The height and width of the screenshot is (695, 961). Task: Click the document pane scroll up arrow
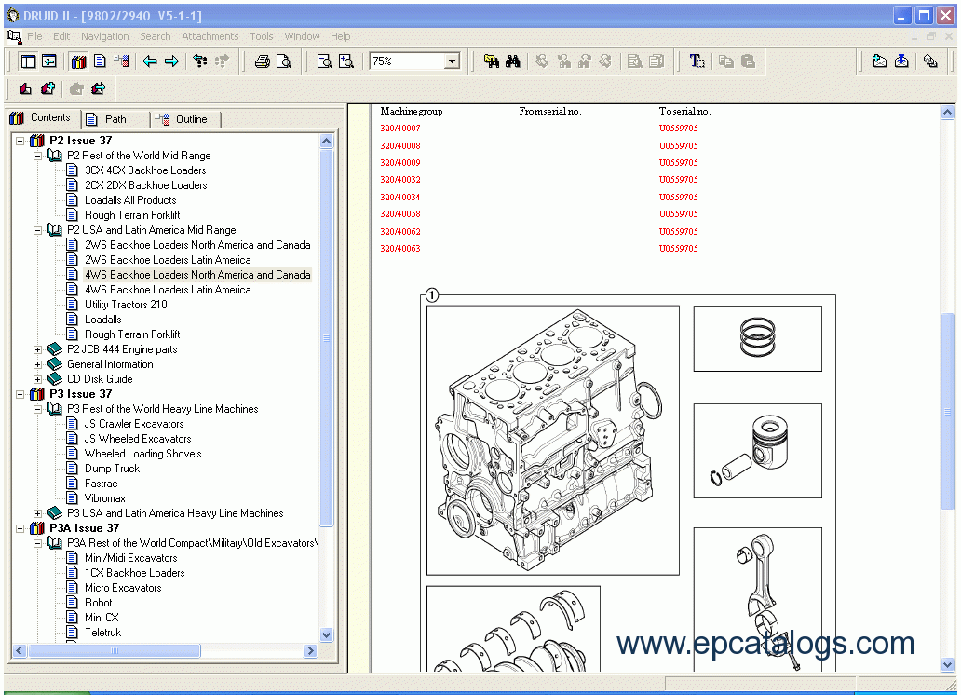948,112
